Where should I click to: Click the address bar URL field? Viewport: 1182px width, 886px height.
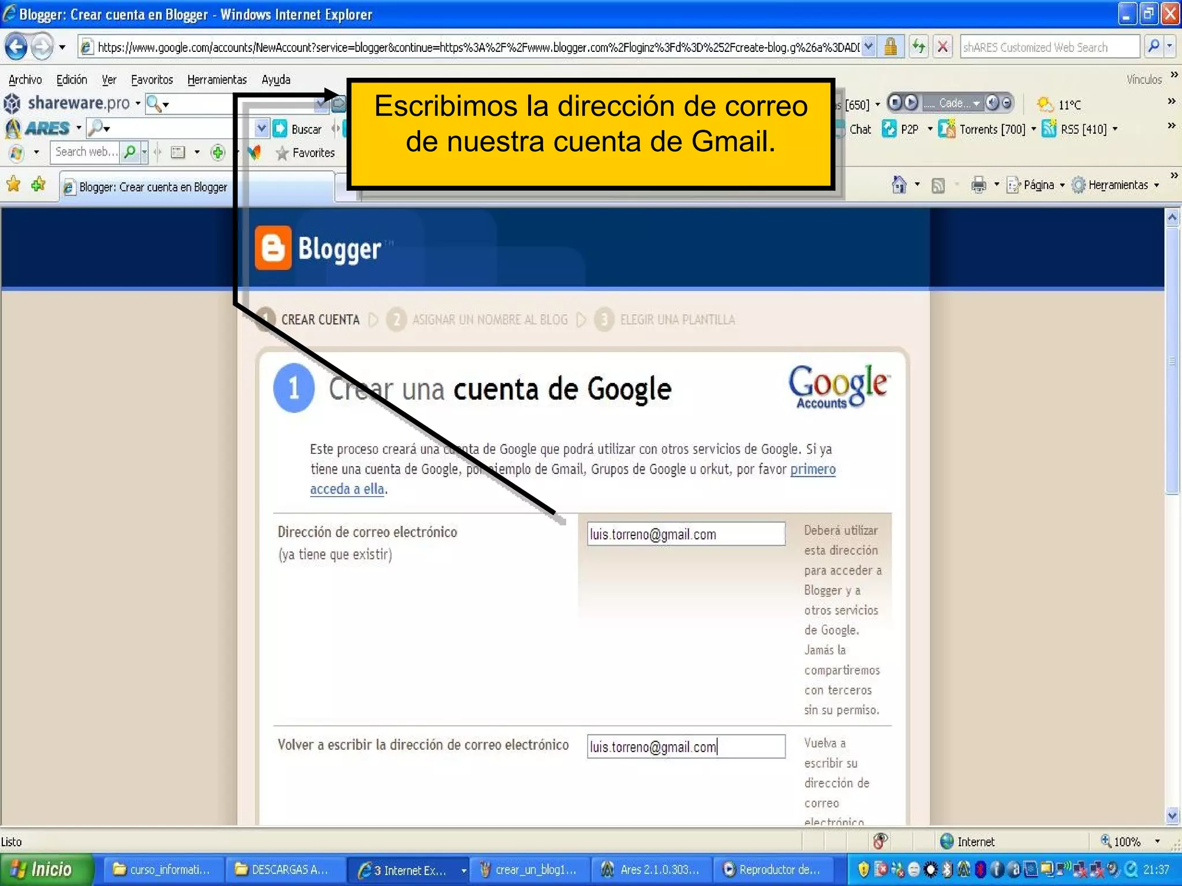pyautogui.click(x=478, y=47)
